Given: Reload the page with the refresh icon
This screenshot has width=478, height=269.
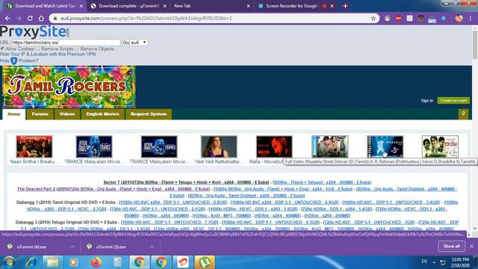Looking at the screenshot, I should pyautogui.click(x=30, y=18).
